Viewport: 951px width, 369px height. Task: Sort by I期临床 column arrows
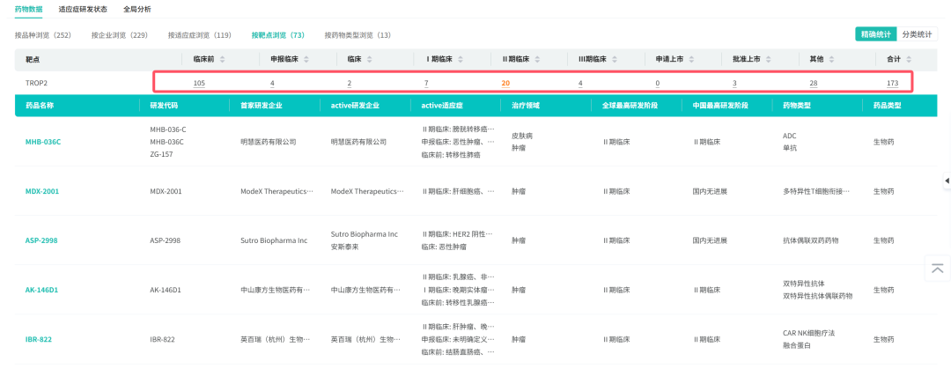[x=461, y=60]
